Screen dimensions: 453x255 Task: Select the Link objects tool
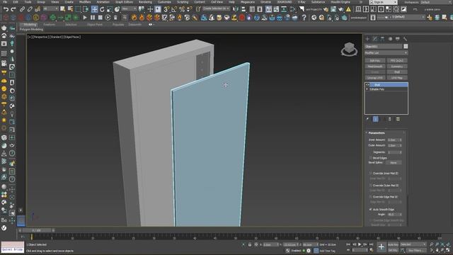[x=22, y=9]
